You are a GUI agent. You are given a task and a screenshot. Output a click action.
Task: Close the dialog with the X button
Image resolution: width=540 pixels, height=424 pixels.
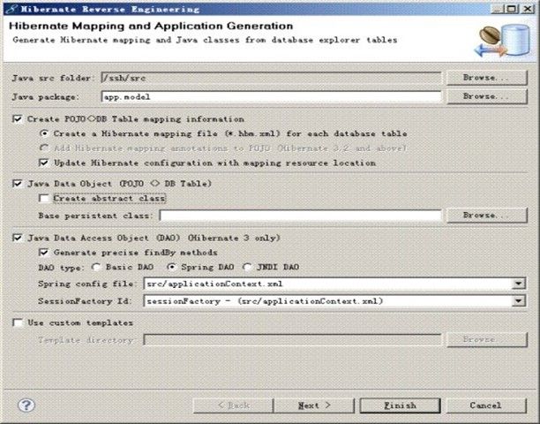[x=528, y=9]
